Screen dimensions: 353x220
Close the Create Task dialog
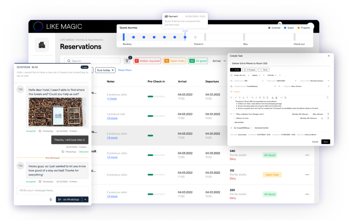(329, 56)
